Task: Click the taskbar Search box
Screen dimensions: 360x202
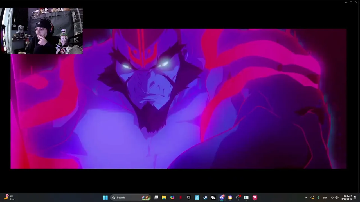Action: point(131,198)
